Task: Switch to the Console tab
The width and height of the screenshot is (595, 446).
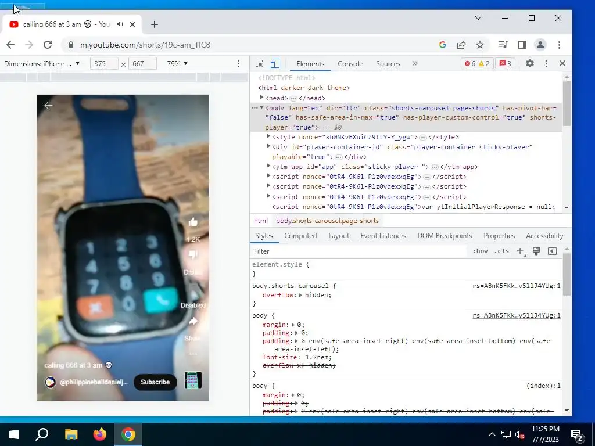Action: [x=350, y=64]
